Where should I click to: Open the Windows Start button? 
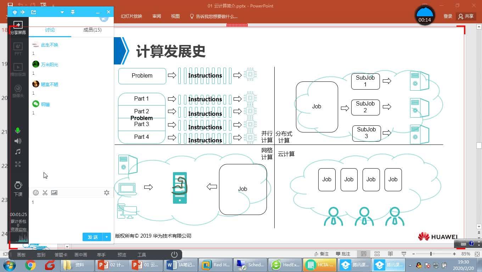[10, 265]
